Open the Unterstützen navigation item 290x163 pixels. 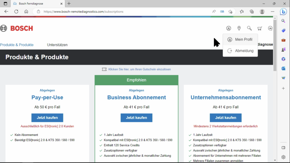(x=57, y=45)
